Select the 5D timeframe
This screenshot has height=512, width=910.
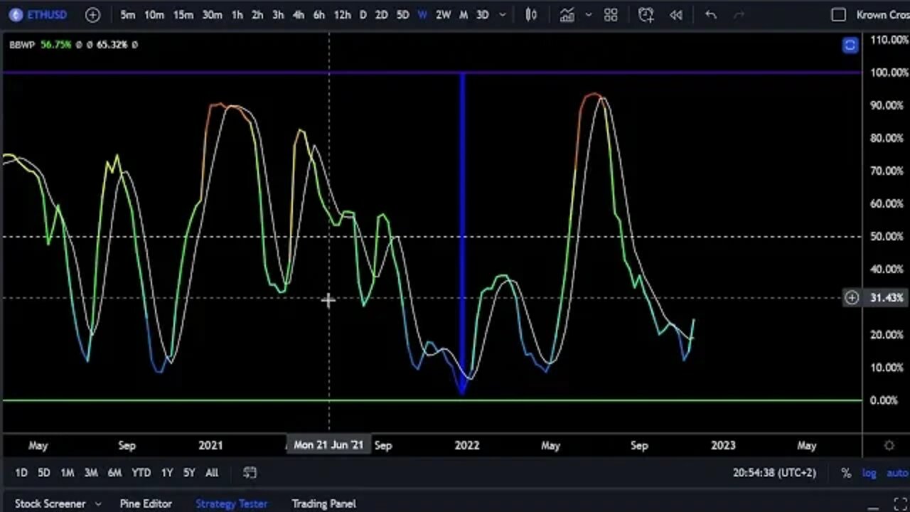(x=402, y=14)
